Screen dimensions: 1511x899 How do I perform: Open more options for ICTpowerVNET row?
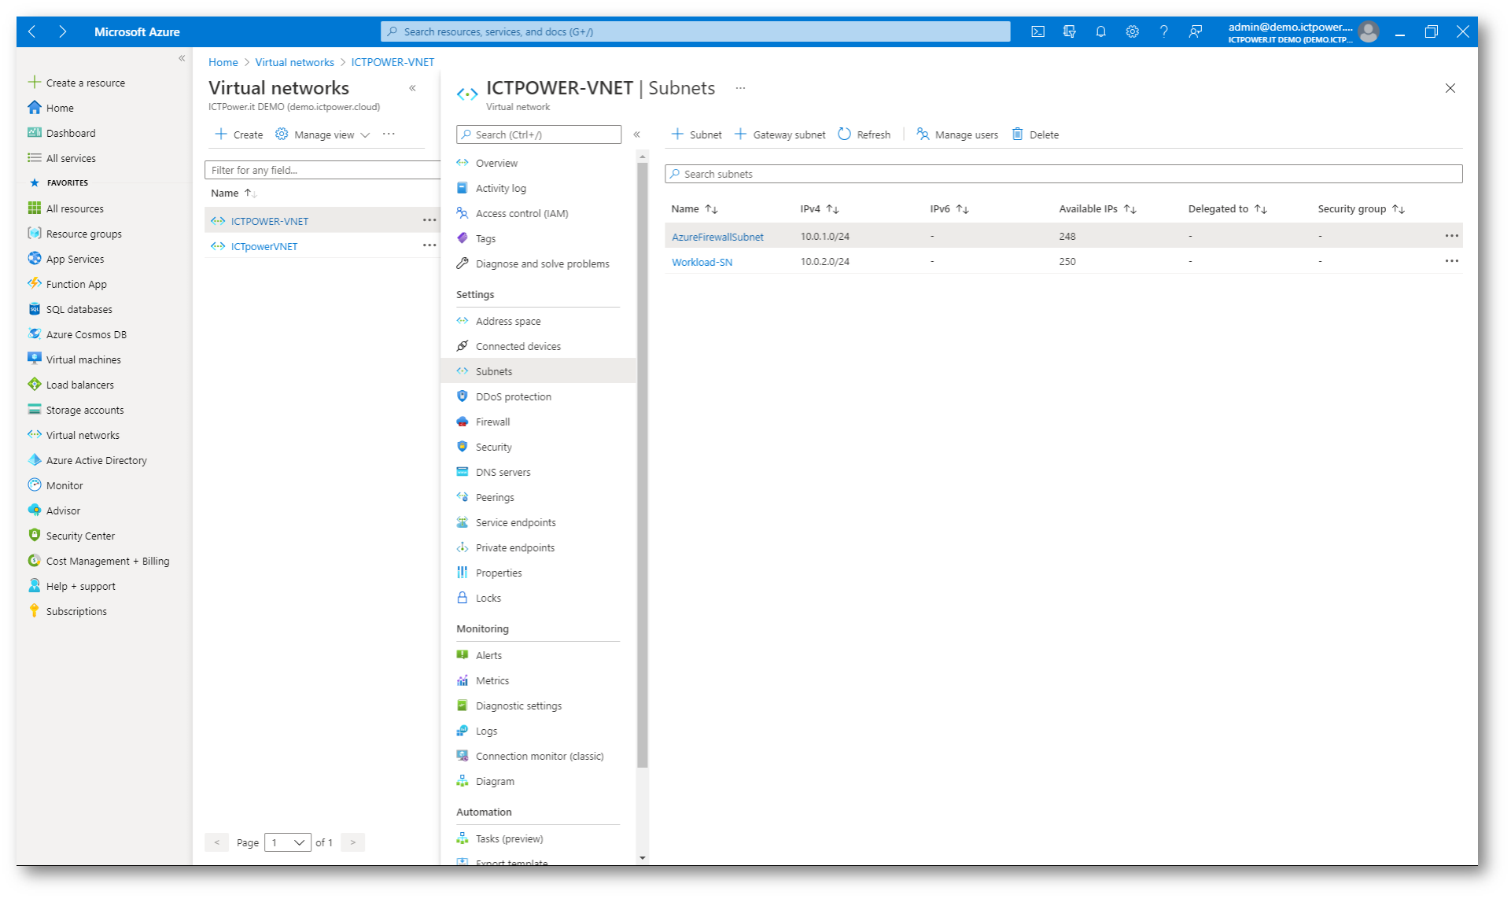(x=429, y=245)
